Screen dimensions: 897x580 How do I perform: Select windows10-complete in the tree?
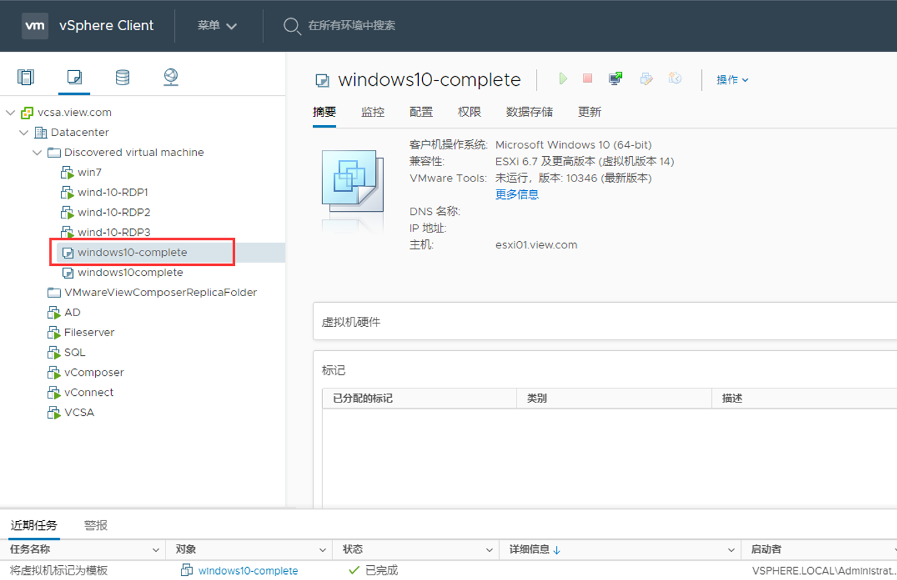133,252
